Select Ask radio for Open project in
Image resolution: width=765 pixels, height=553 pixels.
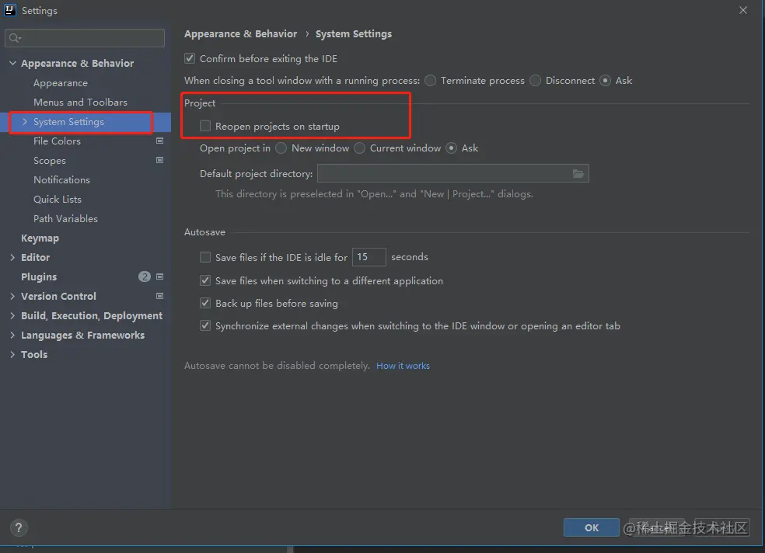click(452, 148)
